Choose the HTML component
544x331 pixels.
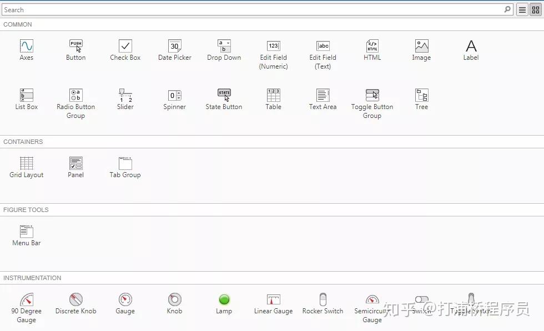(372, 50)
